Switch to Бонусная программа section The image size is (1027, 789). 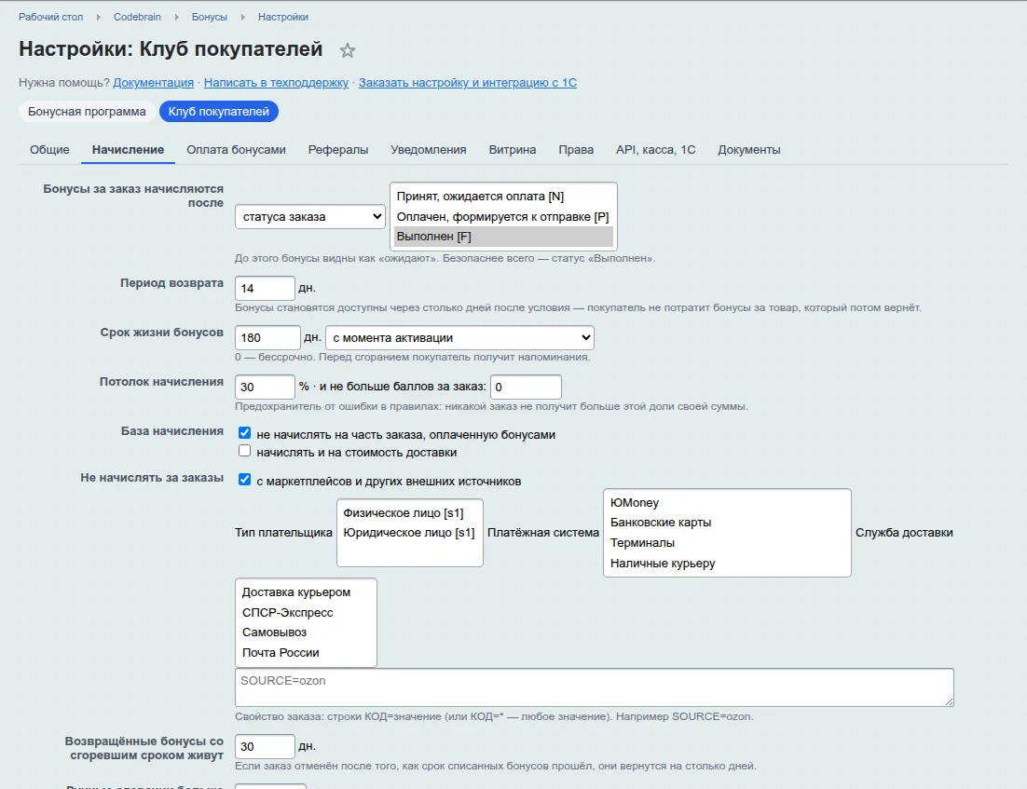pyautogui.click(x=87, y=111)
